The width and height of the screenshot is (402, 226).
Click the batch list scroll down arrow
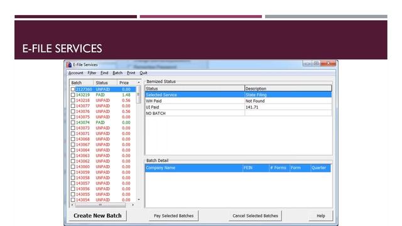(139, 200)
